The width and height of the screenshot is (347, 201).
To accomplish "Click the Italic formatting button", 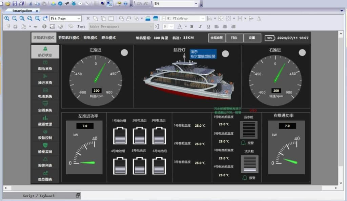I will click(200, 26).
